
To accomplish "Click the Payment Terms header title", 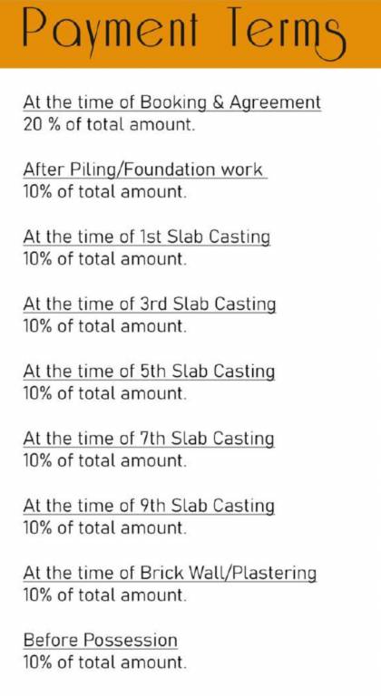I will coord(184,34).
